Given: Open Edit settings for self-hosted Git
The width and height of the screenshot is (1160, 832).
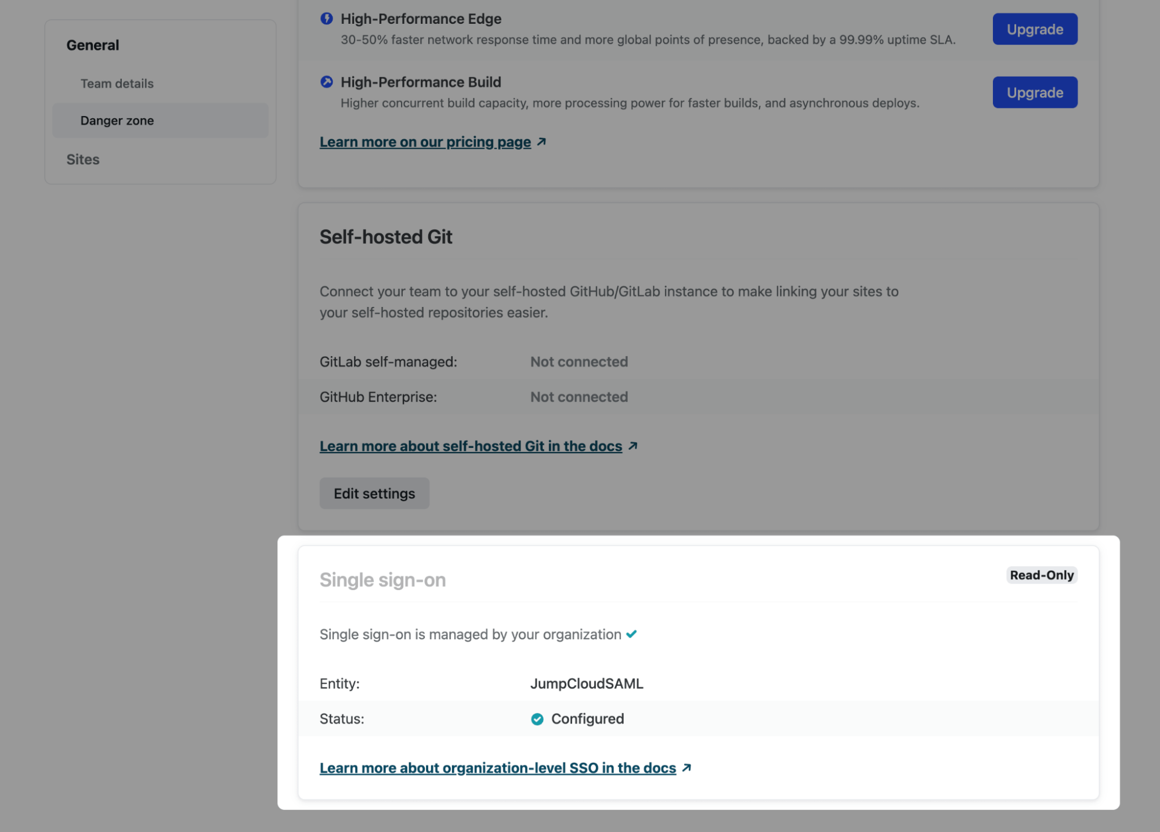Looking at the screenshot, I should point(374,493).
